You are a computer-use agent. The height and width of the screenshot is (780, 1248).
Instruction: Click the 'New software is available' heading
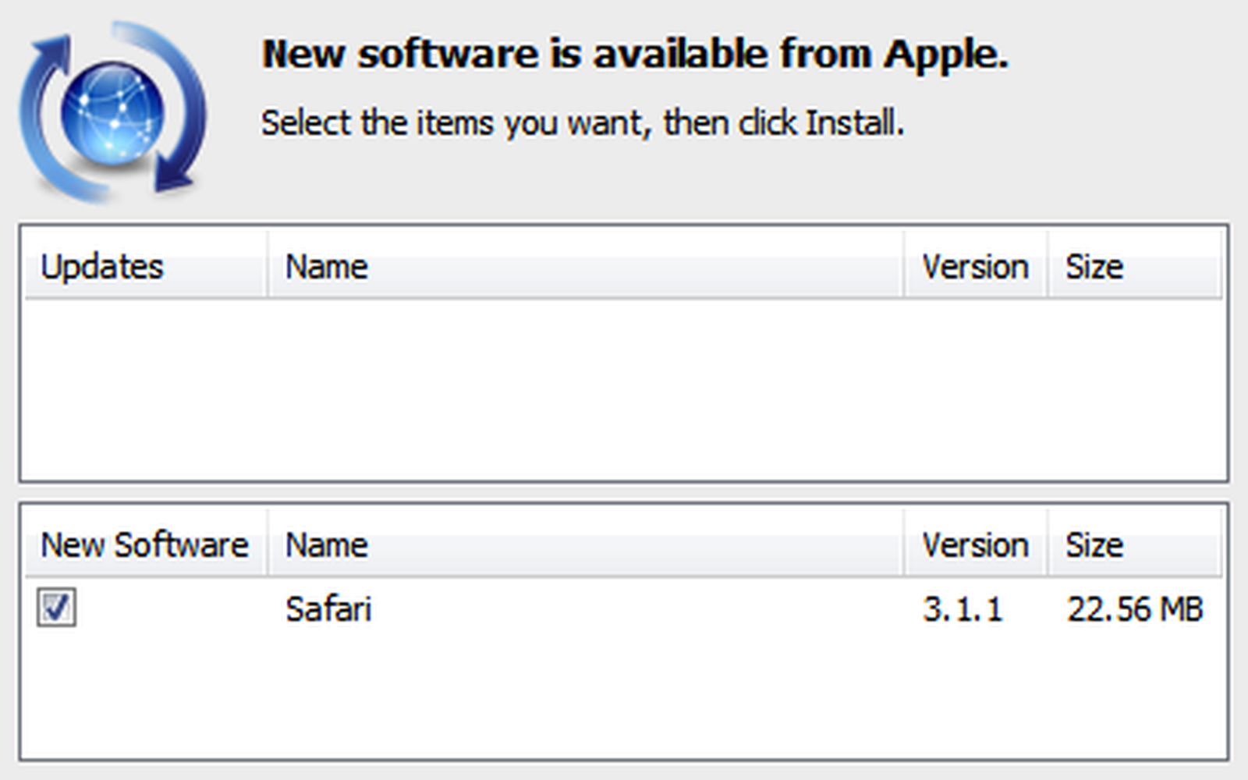(635, 55)
